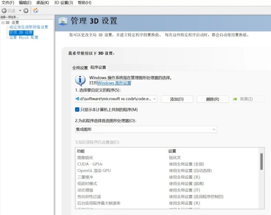
Task: Select 通过预览调整图像设置 in tree
Action: [x=29, y=27]
